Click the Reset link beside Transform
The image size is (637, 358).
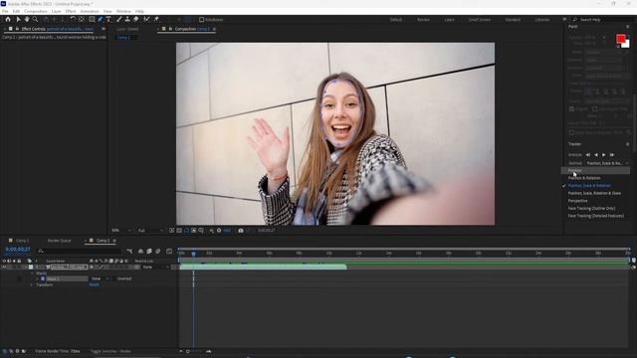coord(94,284)
